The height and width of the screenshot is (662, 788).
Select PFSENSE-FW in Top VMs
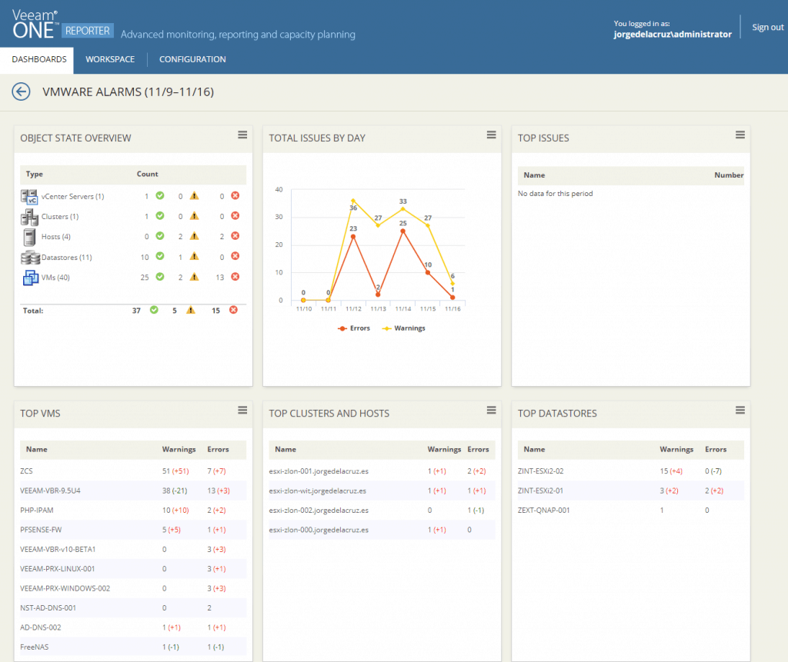click(x=133, y=530)
